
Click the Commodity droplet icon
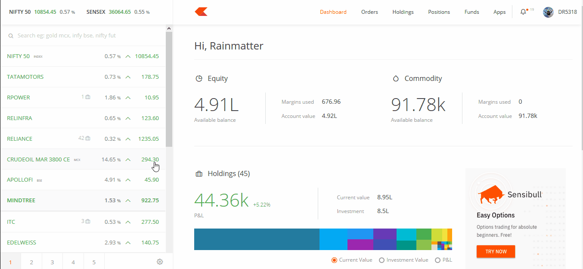pyautogui.click(x=395, y=78)
